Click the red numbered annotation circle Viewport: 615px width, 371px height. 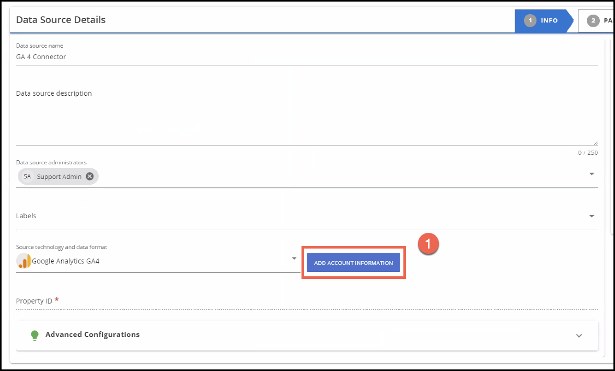point(428,244)
